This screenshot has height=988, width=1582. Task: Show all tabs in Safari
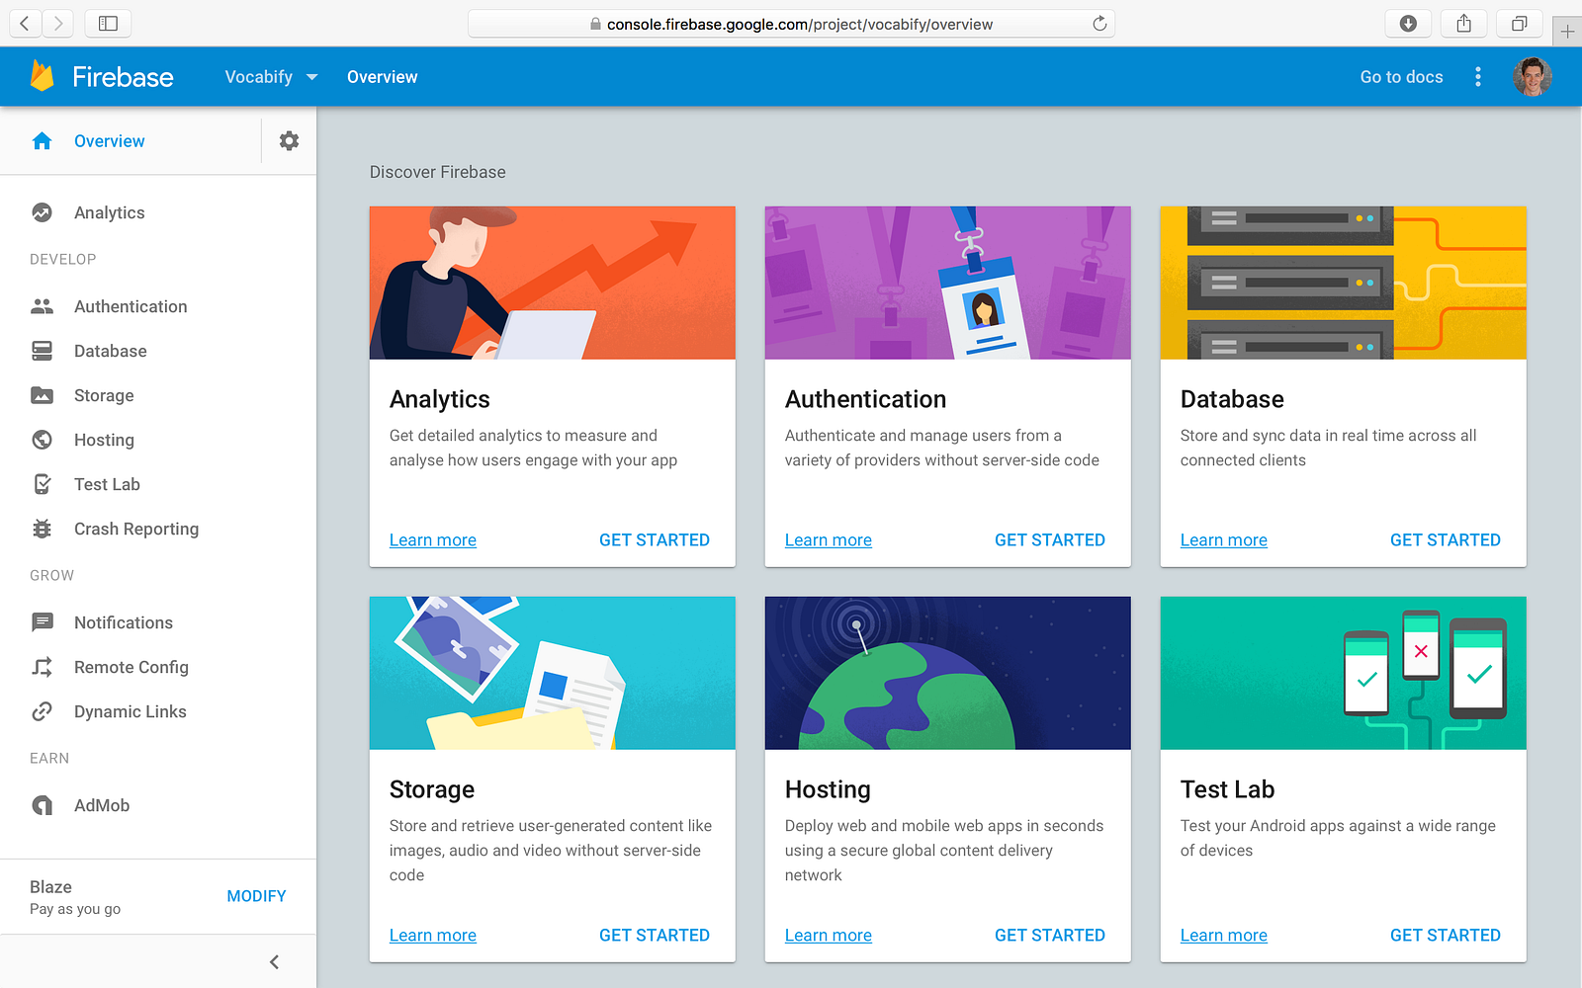pos(1520,24)
